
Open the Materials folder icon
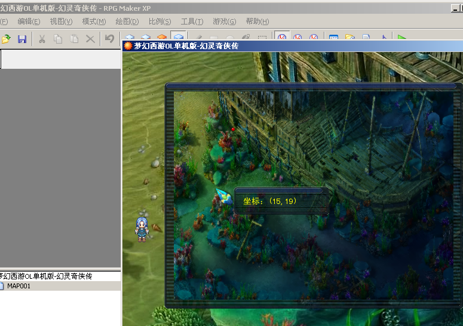click(349, 37)
